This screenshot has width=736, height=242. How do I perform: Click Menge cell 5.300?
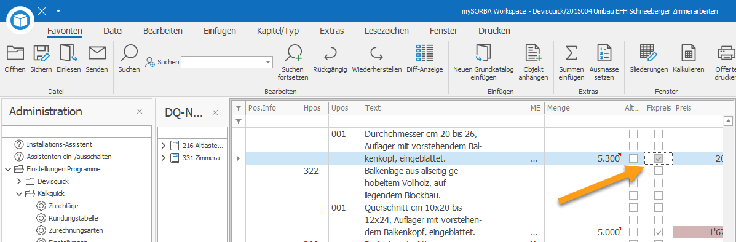(x=583, y=158)
